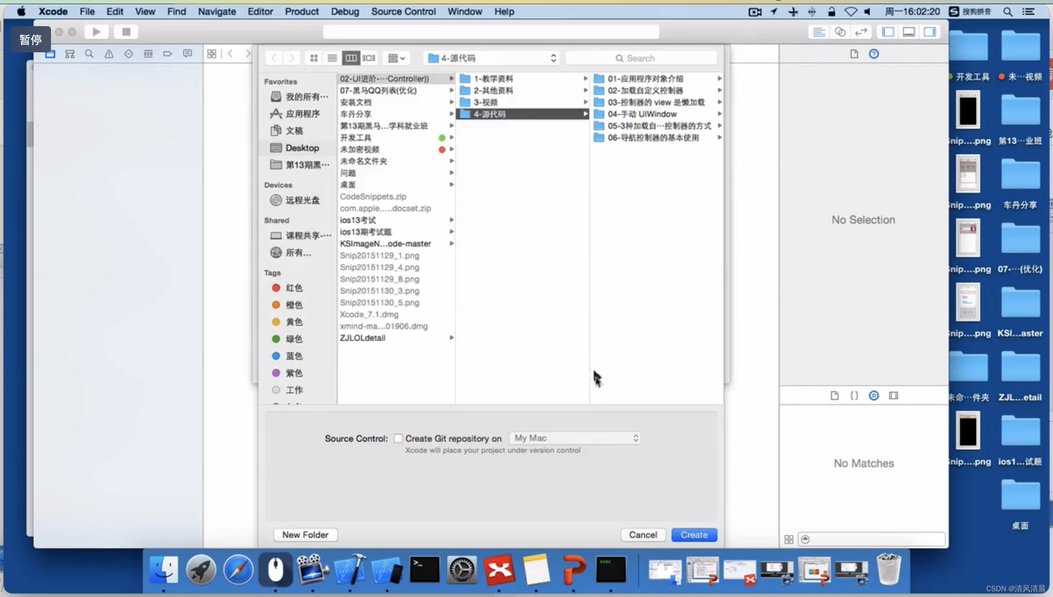1053x597 pixels.
Task: Open the Project navigator icon
Action: coord(50,54)
